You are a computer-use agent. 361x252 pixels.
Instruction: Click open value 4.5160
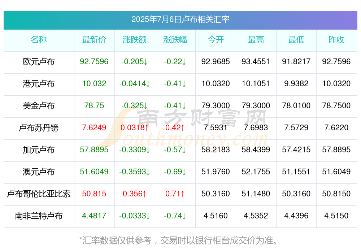[x=216, y=216]
